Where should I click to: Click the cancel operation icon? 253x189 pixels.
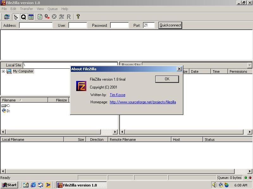tap(54, 17)
